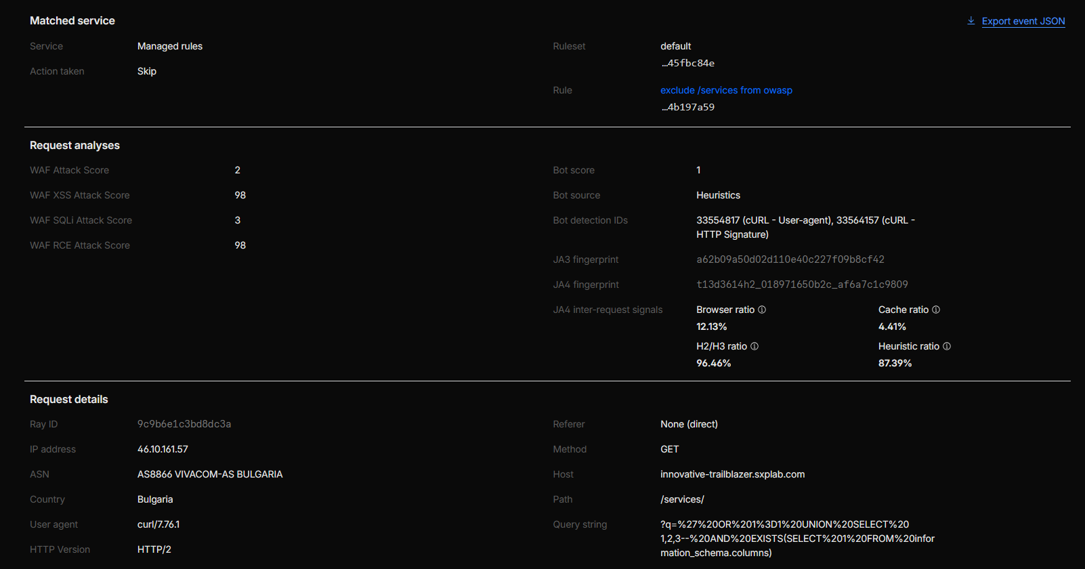Click the Bot detection IDs value text
Screen dimensions: 1085x569
point(805,227)
